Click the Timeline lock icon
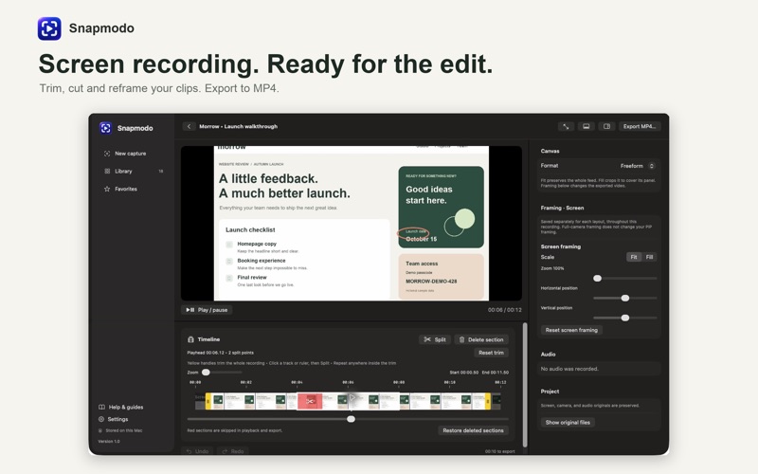 191,339
